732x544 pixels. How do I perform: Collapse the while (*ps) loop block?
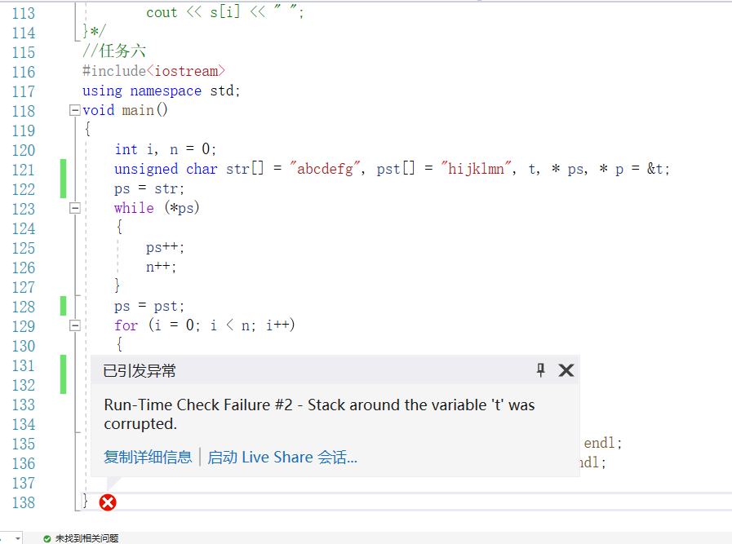click(x=75, y=208)
